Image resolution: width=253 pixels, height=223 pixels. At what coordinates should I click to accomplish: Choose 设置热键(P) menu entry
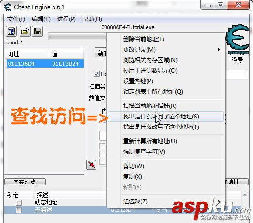(166, 81)
